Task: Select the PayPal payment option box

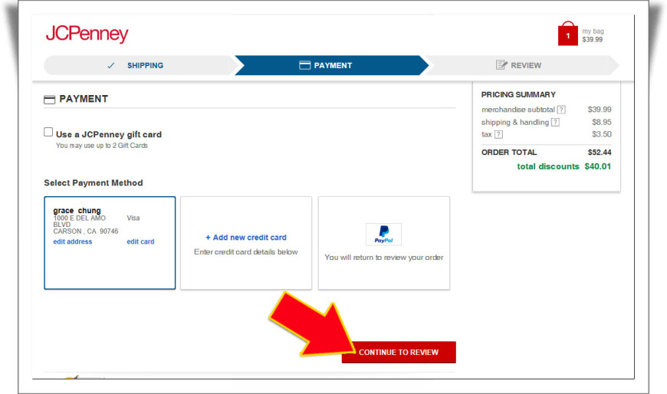Action: [x=383, y=243]
